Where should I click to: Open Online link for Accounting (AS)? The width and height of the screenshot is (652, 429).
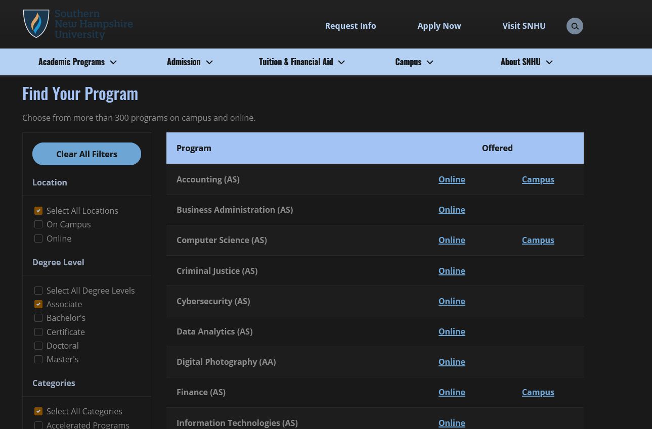[452, 179]
